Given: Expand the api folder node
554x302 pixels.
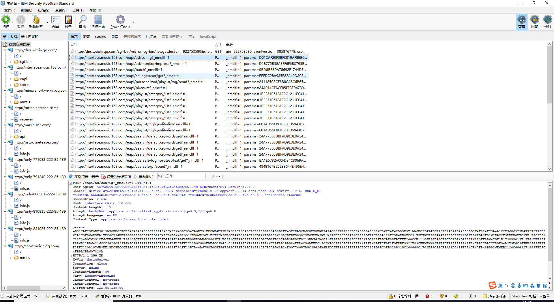Looking at the screenshot, I should click(x=11, y=137).
